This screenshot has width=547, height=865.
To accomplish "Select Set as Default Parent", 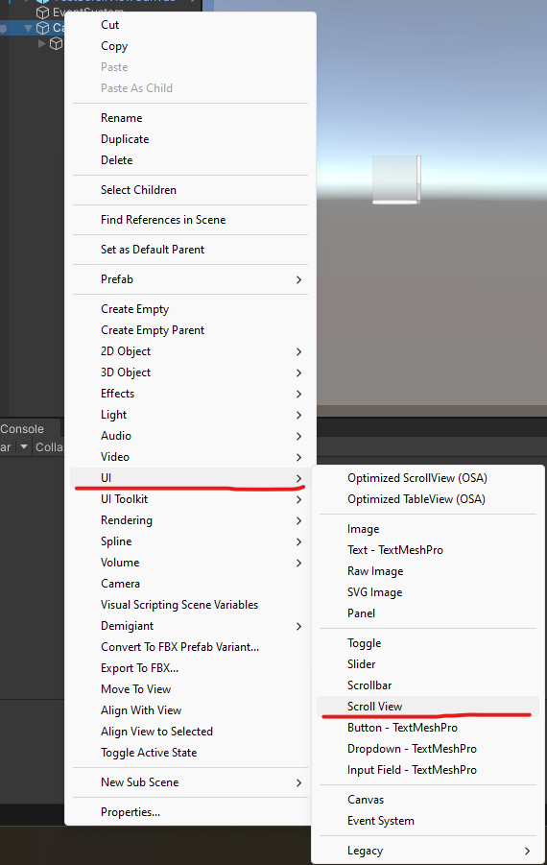I will (x=190, y=250).
